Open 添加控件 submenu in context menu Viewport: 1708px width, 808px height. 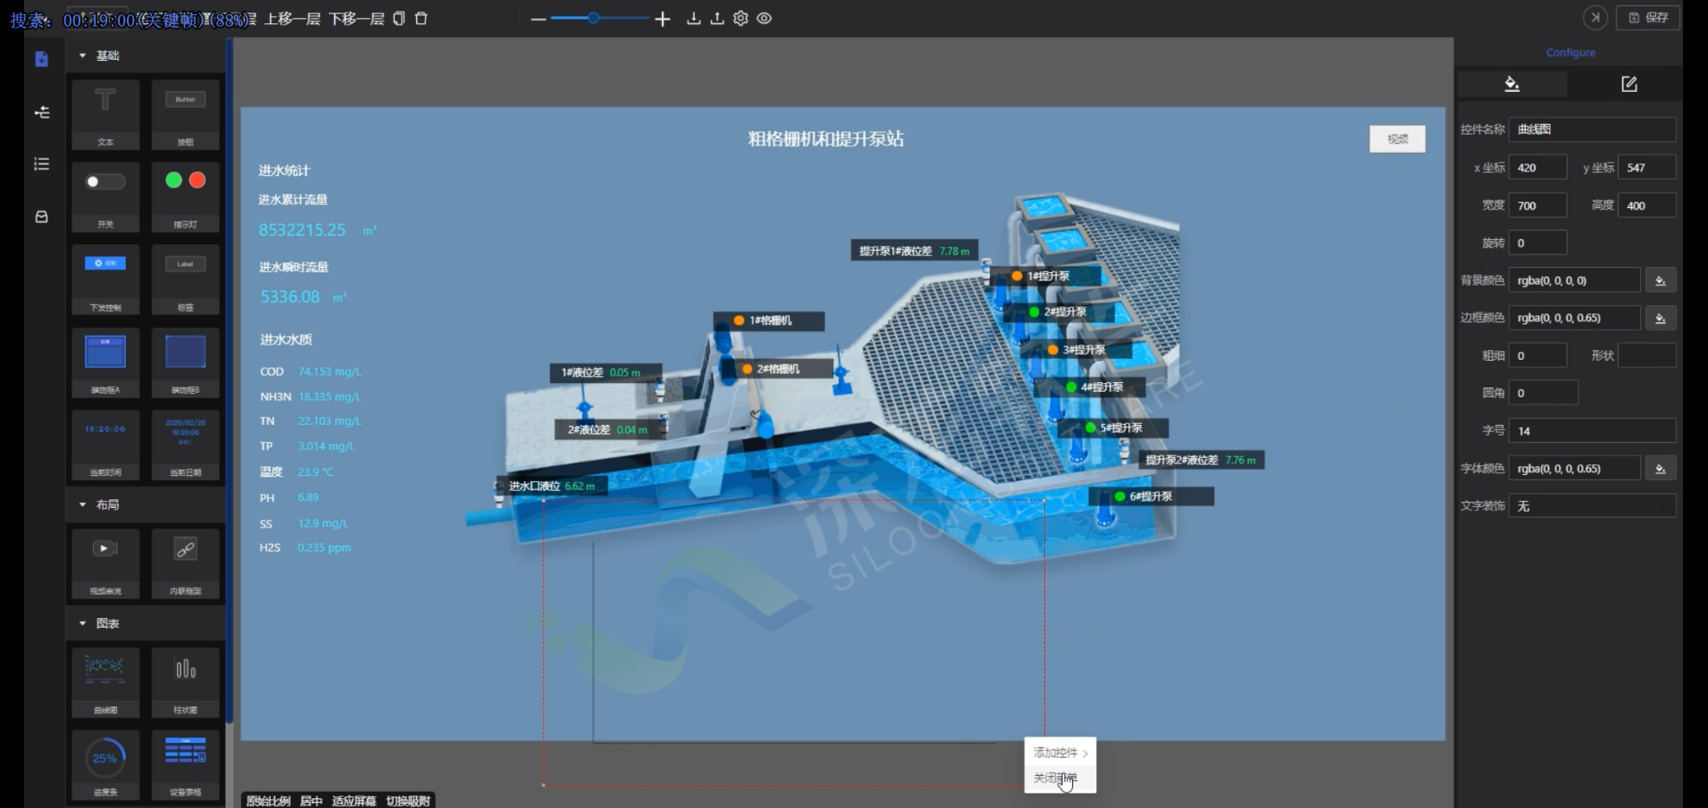[x=1059, y=753]
